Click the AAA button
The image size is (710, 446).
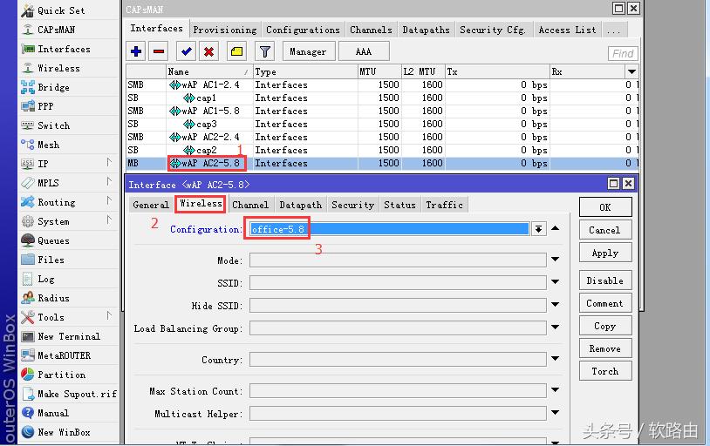[364, 51]
